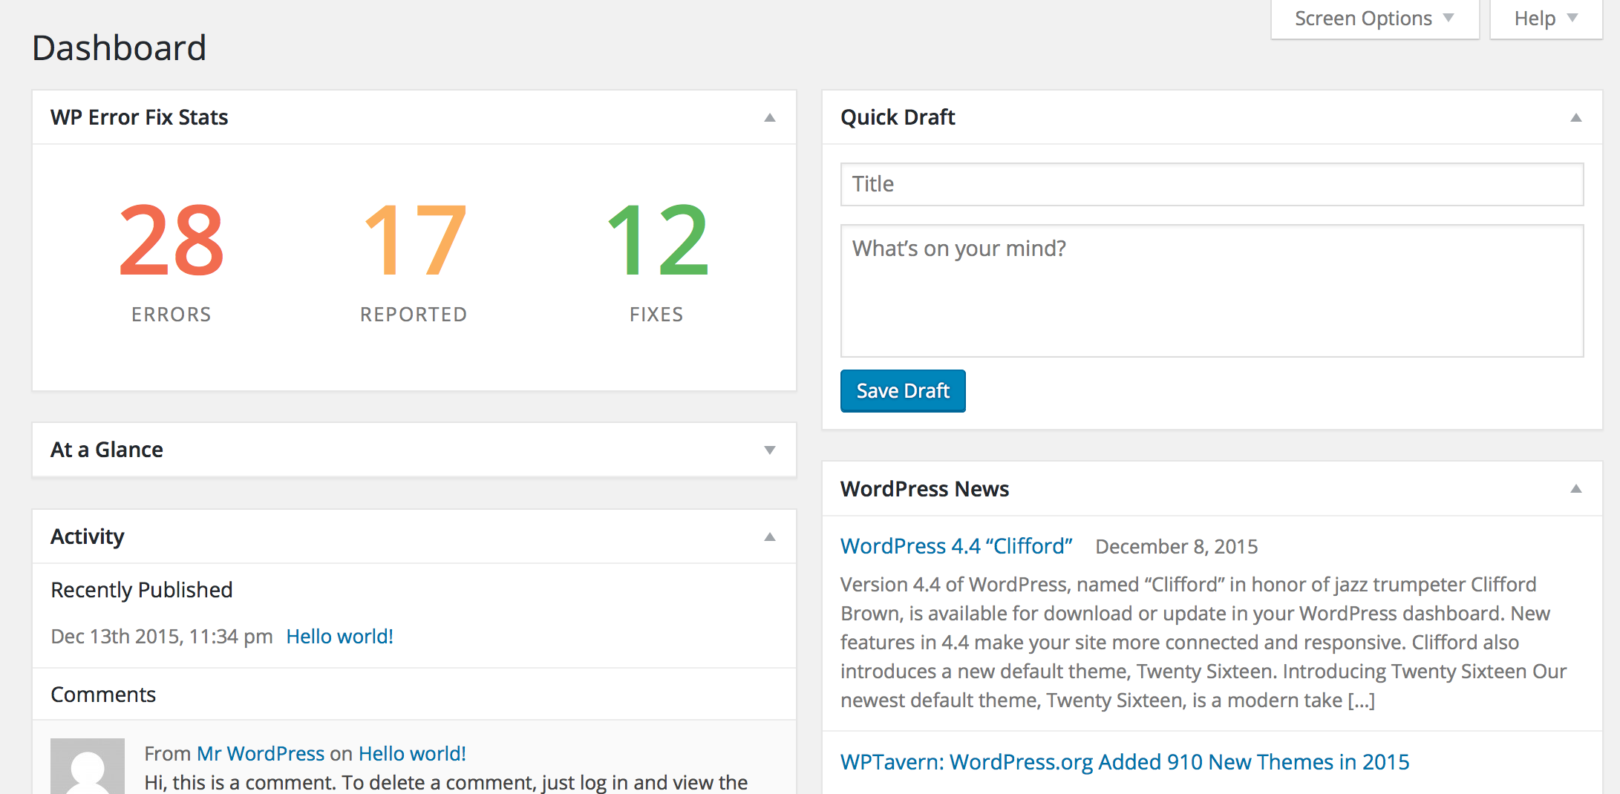Click the Quick Draft widget title
The height and width of the screenshot is (794, 1620).
tap(898, 117)
